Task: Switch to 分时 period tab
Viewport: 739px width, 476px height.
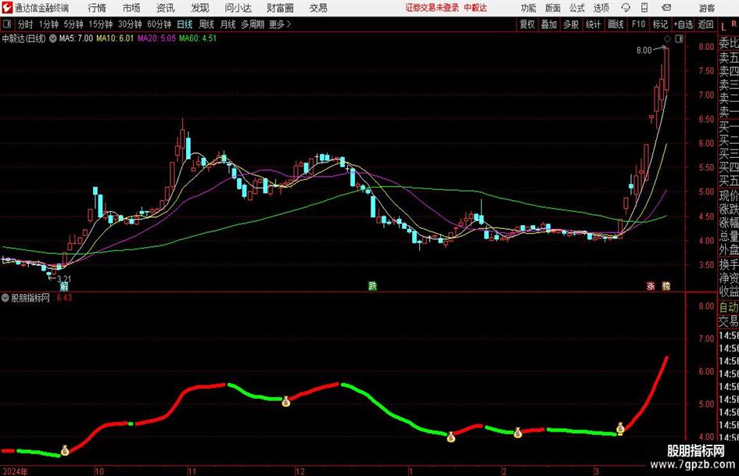Action: [26, 24]
